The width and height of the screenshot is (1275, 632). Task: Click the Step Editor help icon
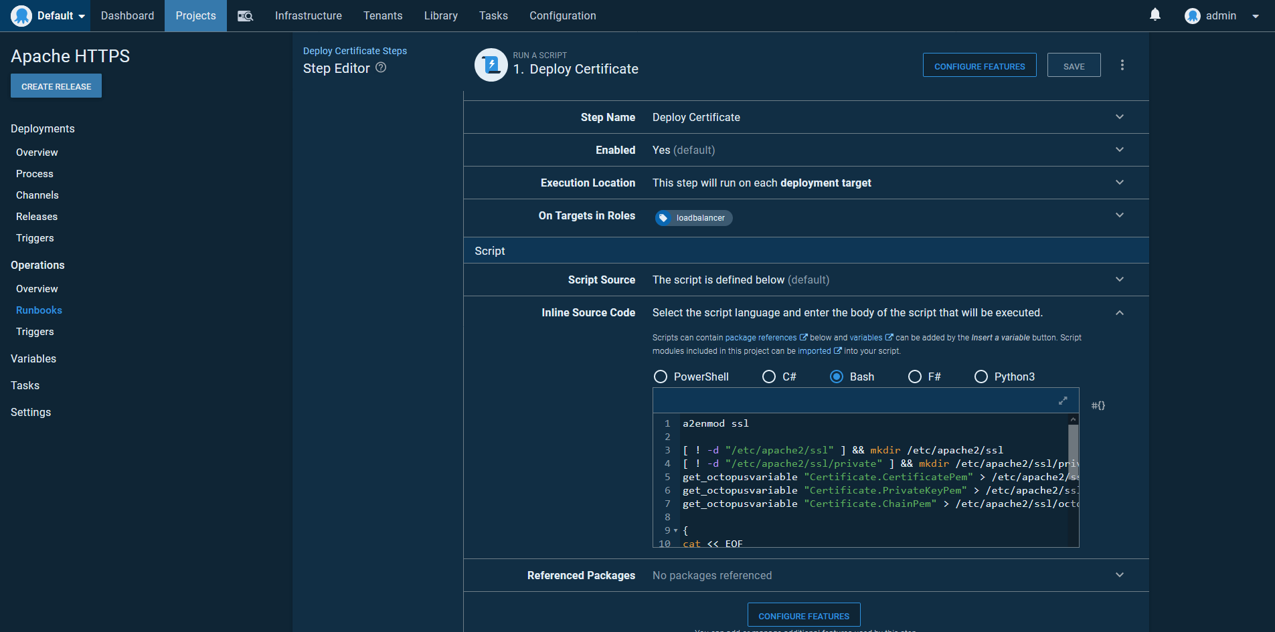point(381,68)
